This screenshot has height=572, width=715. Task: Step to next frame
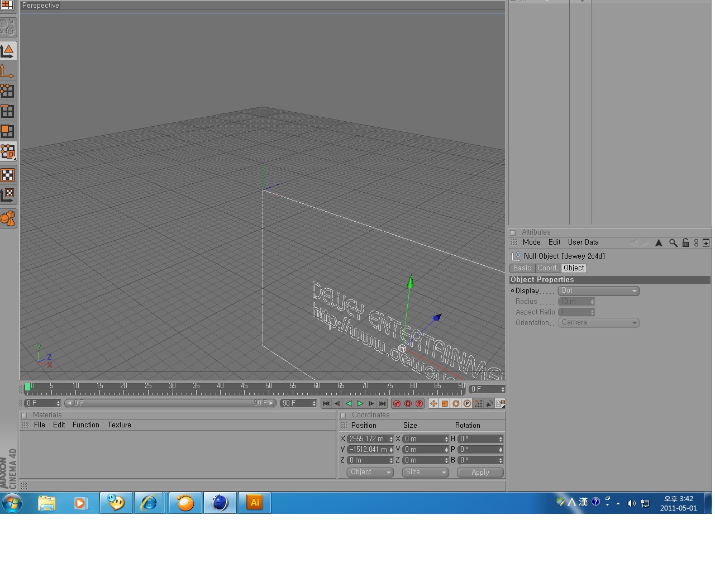tap(371, 403)
